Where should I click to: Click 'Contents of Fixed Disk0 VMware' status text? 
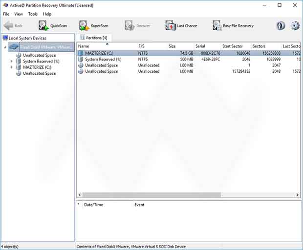point(131,247)
